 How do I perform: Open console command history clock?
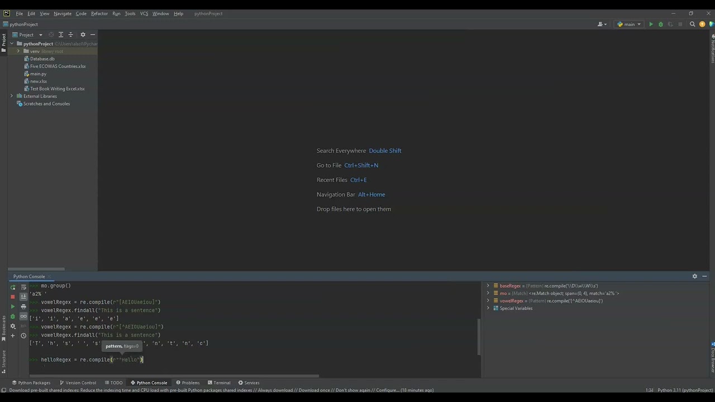[x=23, y=336]
